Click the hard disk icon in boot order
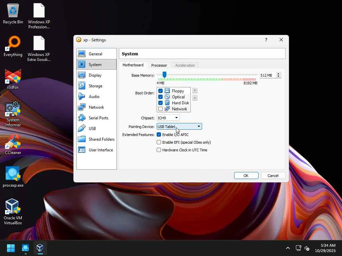The height and width of the screenshot is (256, 342). (167, 103)
